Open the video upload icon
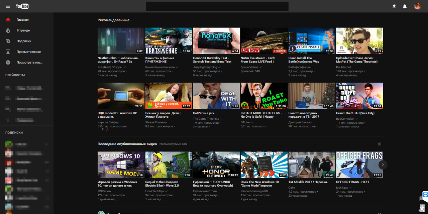Viewport: 428px width, 214px height. click(x=394, y=6)
